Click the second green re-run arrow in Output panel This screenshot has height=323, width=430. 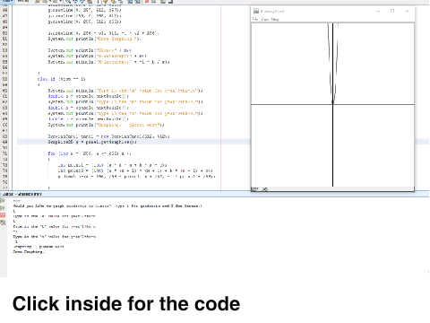(x=3, y=208)
